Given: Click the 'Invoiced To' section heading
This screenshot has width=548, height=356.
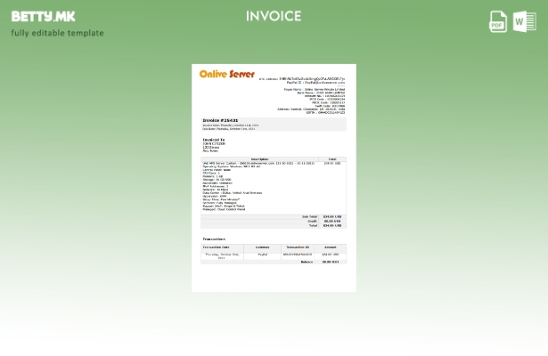Looking at the screenshot, I should pos(214,140).
